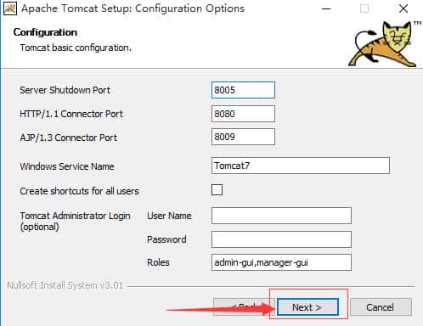This screenshot has height=326, width=423.
Task: Click the 'Tomcat Administrator Login (optional)' label
Action: 75,221
